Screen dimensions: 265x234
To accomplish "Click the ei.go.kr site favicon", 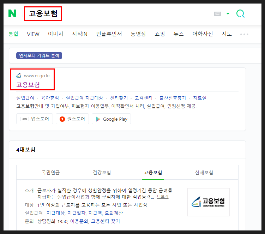I will [19, 76].
